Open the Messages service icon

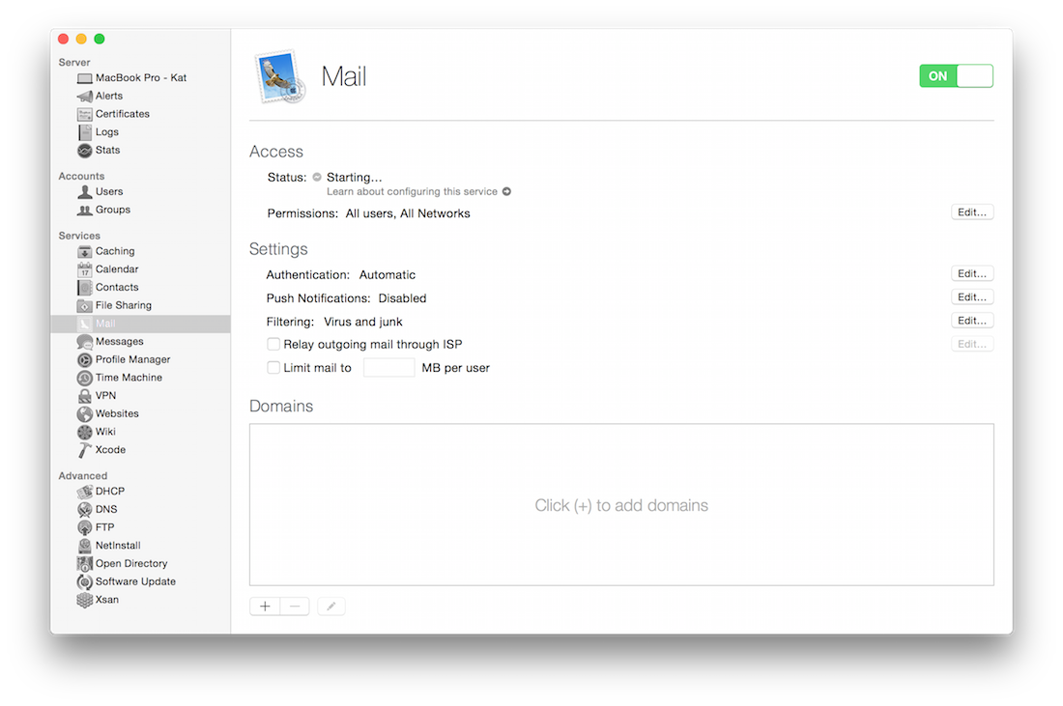pyautogui.click(x=85, y=342)
